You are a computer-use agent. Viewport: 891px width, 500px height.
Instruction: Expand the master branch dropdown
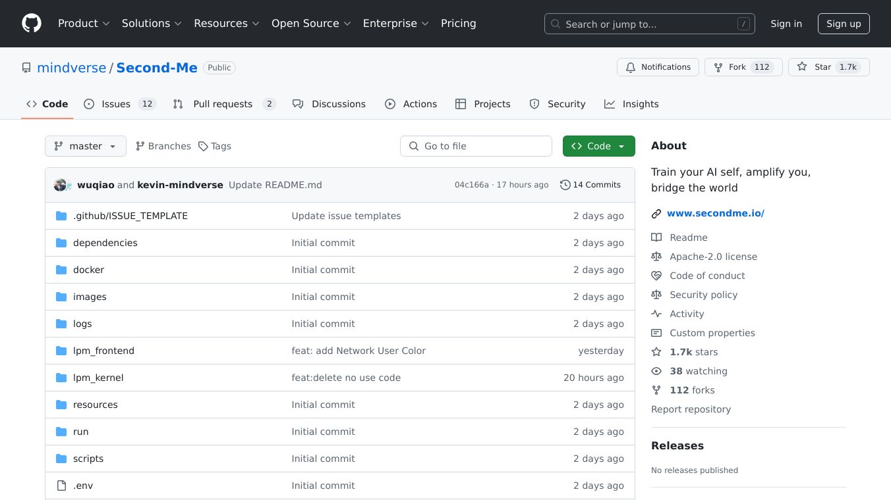click(x=86, y=146)
